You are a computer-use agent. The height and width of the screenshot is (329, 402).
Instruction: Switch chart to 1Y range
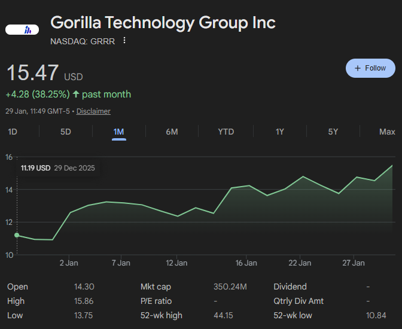[280, 132]
